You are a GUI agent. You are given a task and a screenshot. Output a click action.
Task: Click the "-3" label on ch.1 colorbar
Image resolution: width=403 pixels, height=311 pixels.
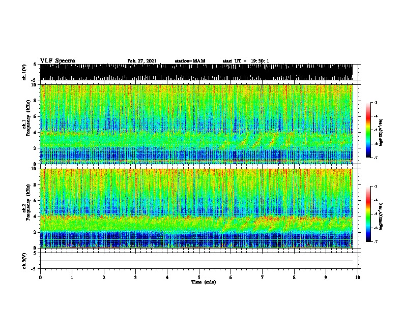coord(375,102)
